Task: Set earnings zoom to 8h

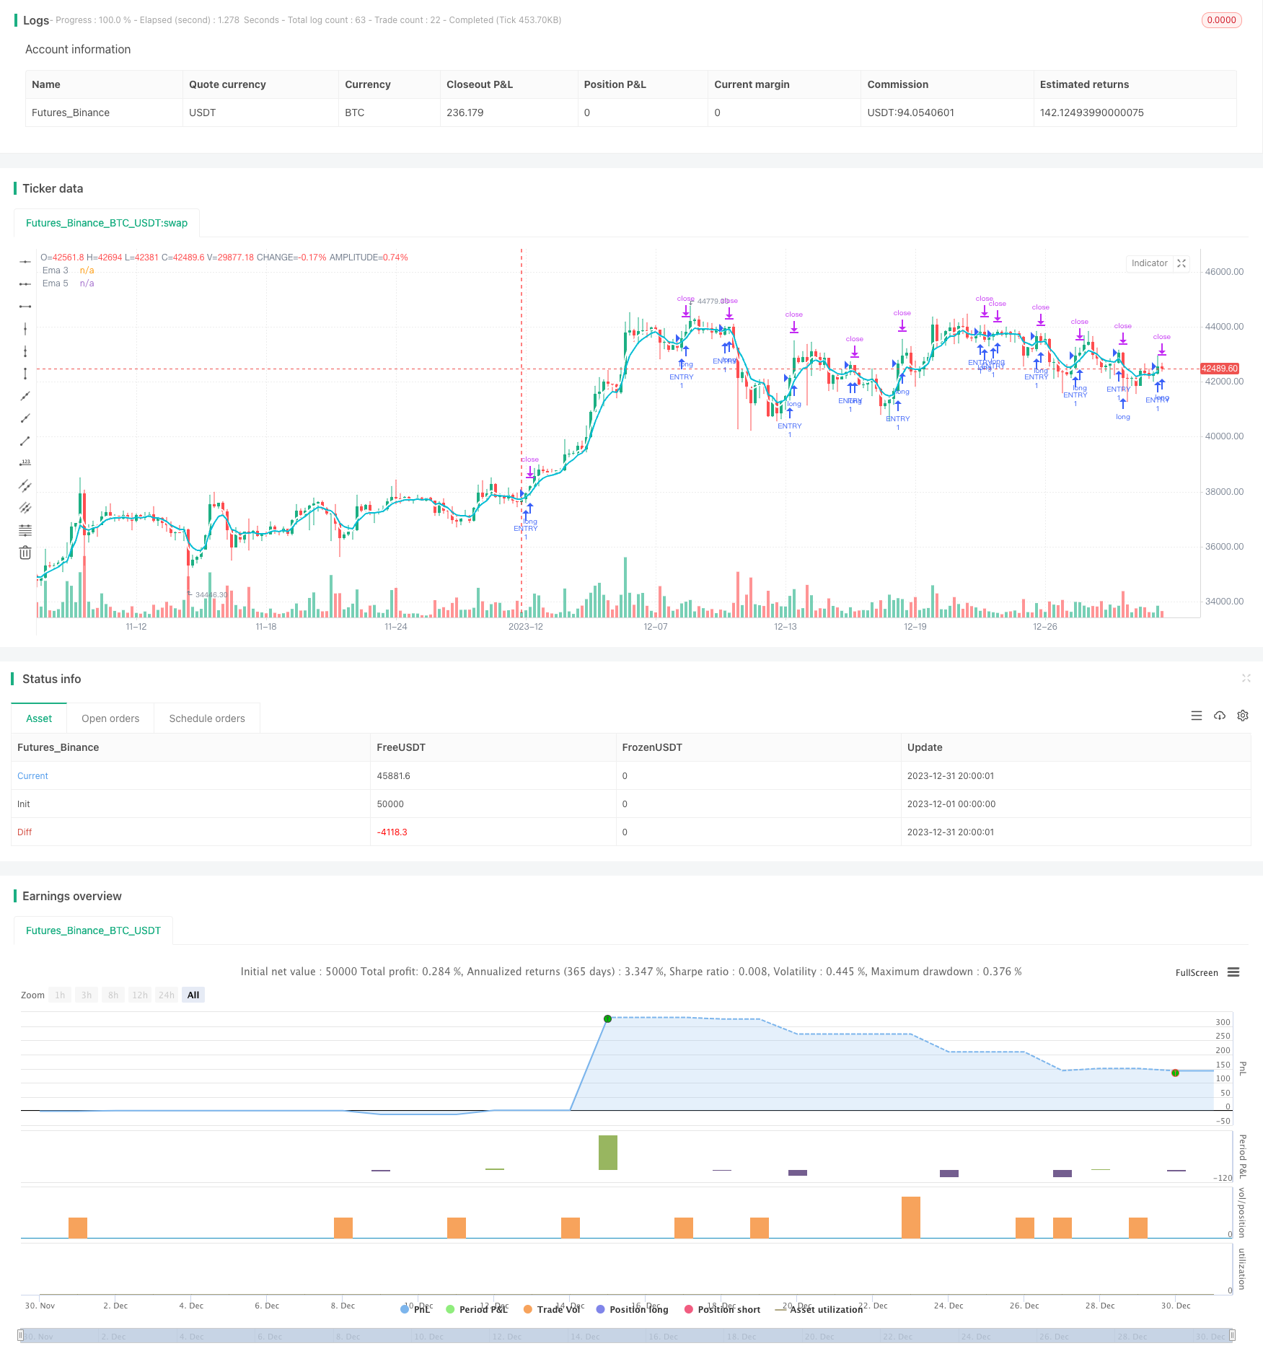Action: pyautogui.click(x=113, y=995)
